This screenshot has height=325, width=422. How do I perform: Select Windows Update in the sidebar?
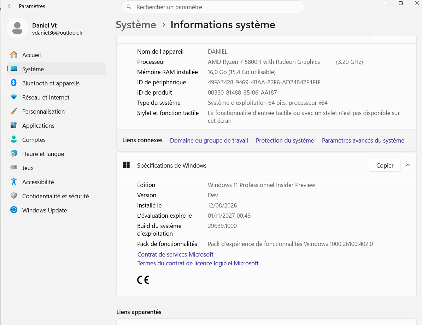[56, 210]
